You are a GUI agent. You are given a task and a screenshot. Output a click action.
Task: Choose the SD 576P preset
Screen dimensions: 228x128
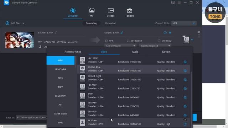[x=134, y=105]
